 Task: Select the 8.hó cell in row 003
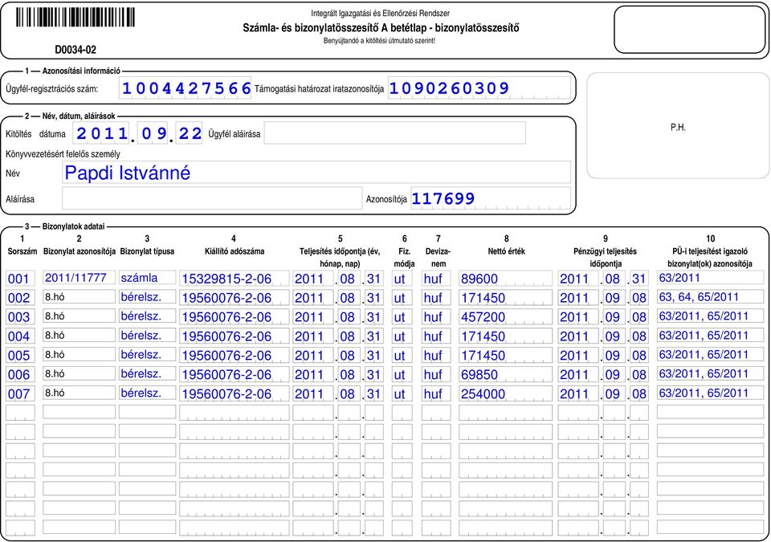point(80,316)
